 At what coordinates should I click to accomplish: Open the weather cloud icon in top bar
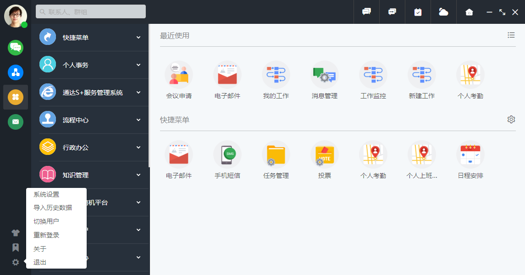click(443, 12)
